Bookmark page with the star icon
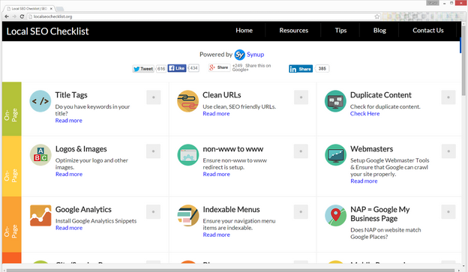The image size is (468, 272). [377, 16]
